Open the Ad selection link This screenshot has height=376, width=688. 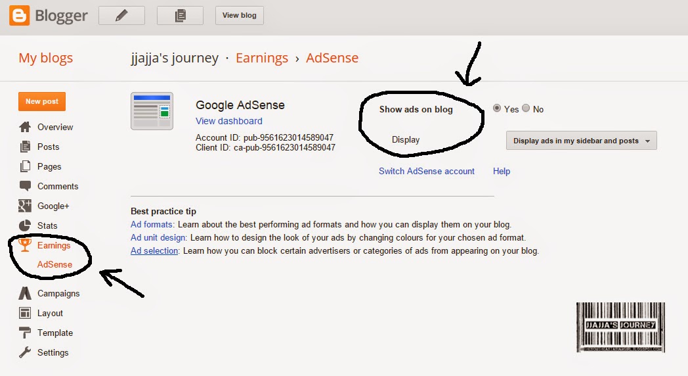coord(154,251)
